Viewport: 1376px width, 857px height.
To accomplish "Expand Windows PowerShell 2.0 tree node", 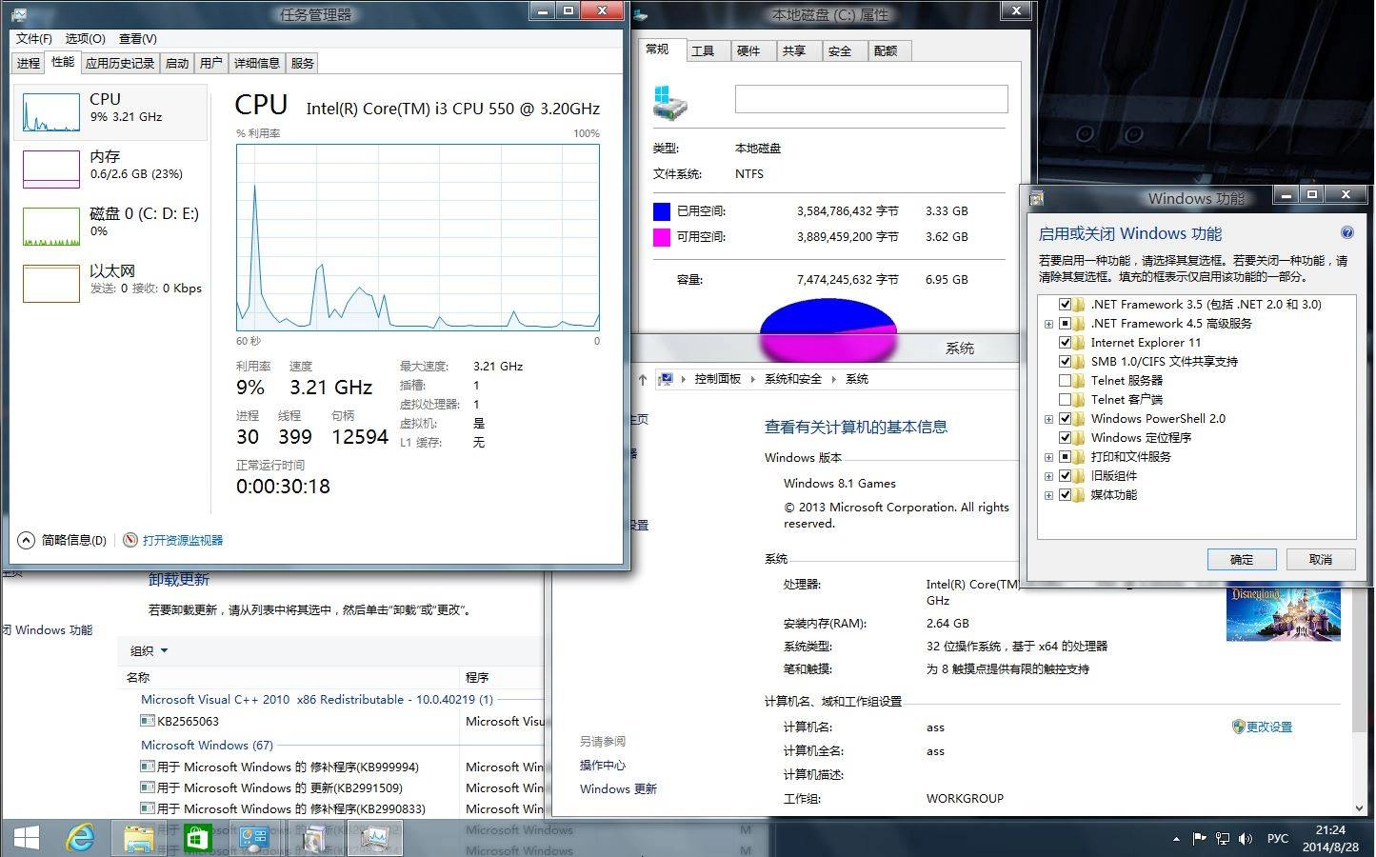I will [1048, 419].
